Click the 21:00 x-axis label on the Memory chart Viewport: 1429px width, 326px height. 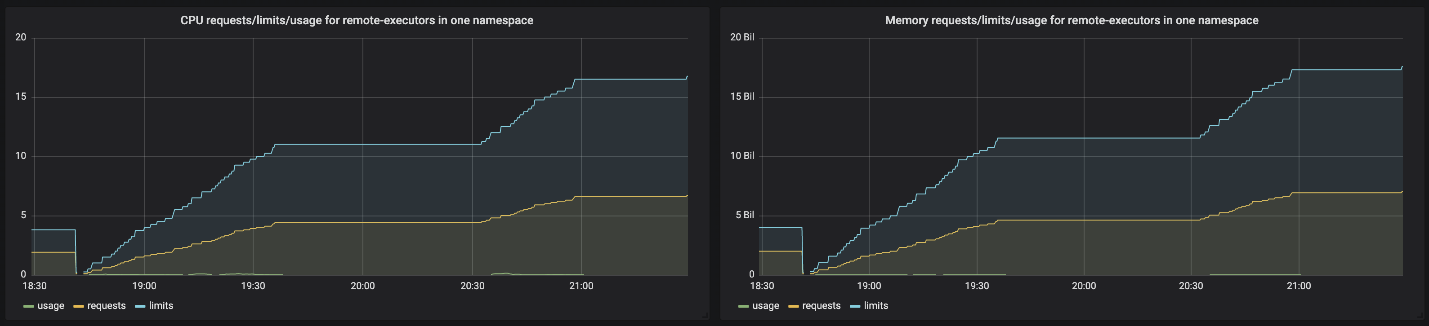tap(1299, 286)
